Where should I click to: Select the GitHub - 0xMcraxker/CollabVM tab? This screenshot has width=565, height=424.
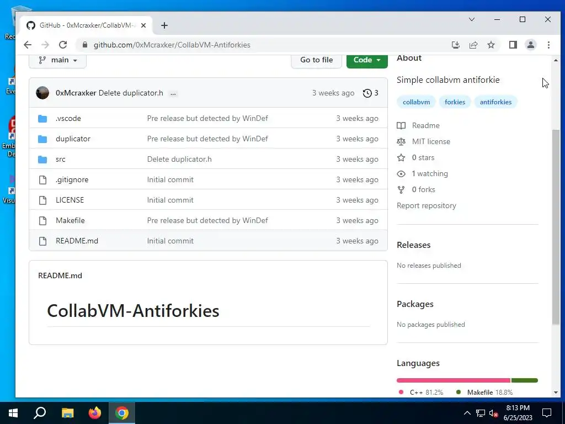pos(87,25)
